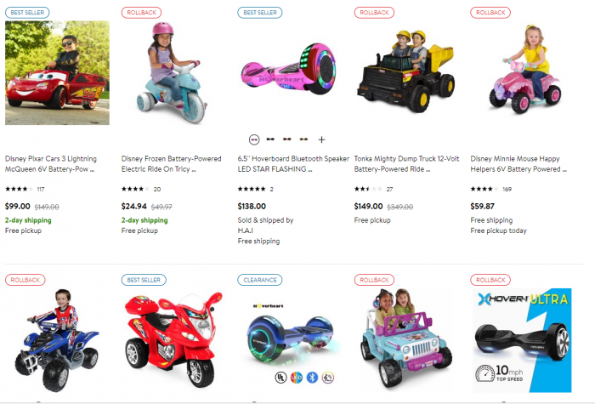This screenshot has height=404, width=595.
Task: View the Minnie Mouse quad product image
Action: [x=525, y=69]
